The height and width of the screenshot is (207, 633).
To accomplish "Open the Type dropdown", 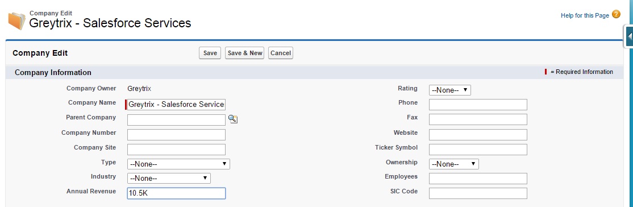I will click(x=178, y=164).
